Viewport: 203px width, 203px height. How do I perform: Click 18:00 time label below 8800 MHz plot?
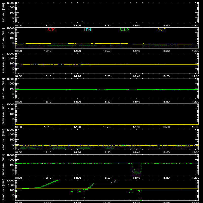point(18,178)
